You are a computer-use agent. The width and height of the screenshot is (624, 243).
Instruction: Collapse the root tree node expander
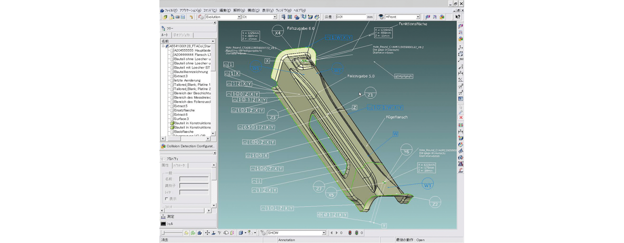point(163,46)
